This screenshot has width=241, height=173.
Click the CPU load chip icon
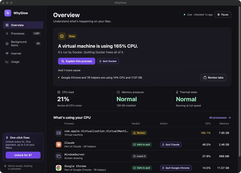(x=59, y=92)
